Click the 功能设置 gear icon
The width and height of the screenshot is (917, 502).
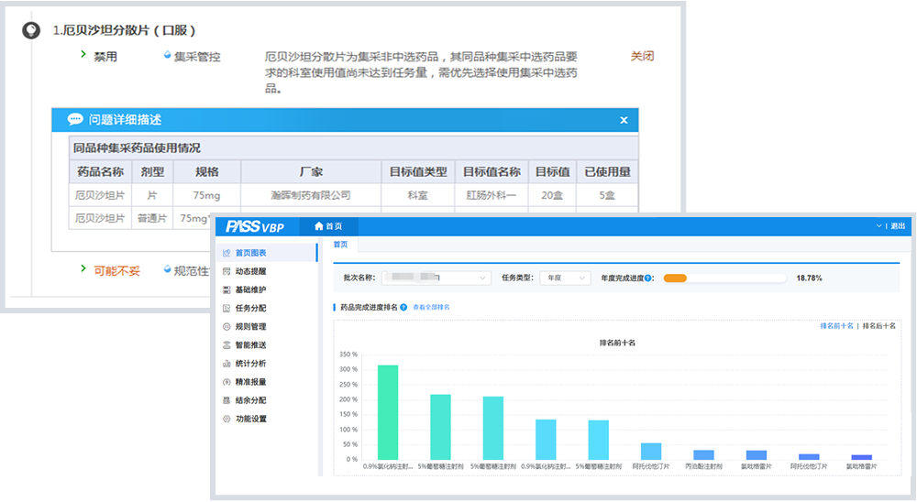226,419
